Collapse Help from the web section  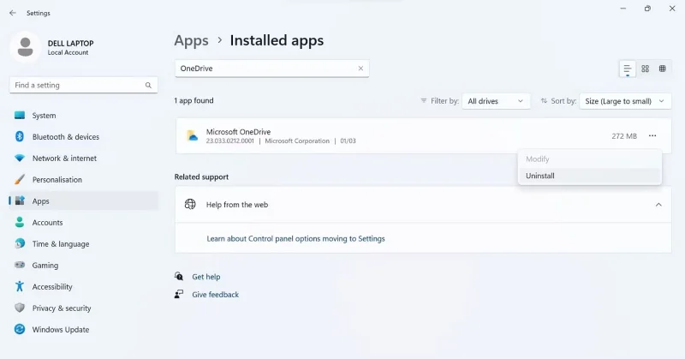[658, 205]
